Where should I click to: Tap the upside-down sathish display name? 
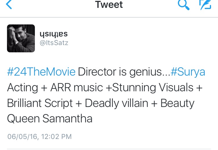point(54,34)
